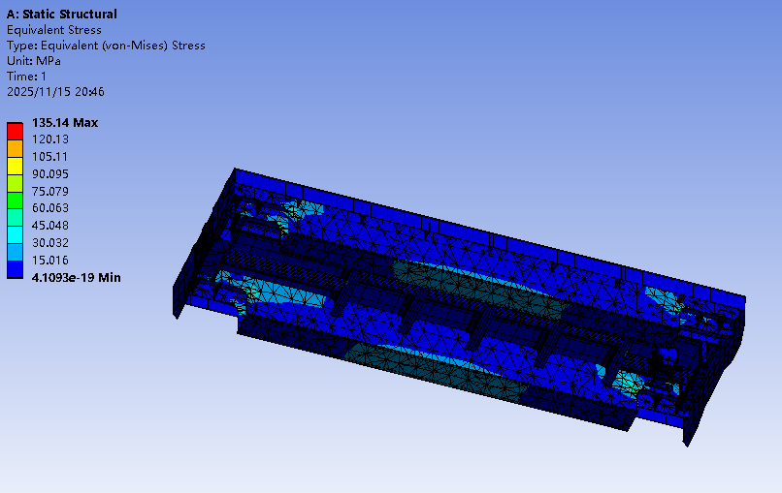Select the 120.13 legend value

point(50,139)
